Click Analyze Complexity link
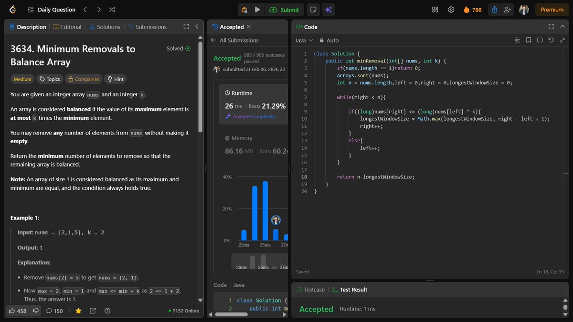 tap(250, 116)
